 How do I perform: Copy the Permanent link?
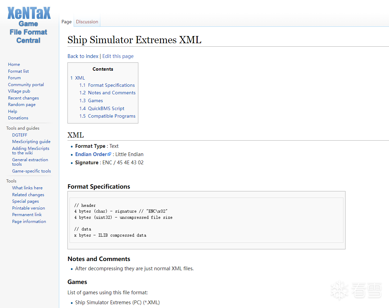27,214
